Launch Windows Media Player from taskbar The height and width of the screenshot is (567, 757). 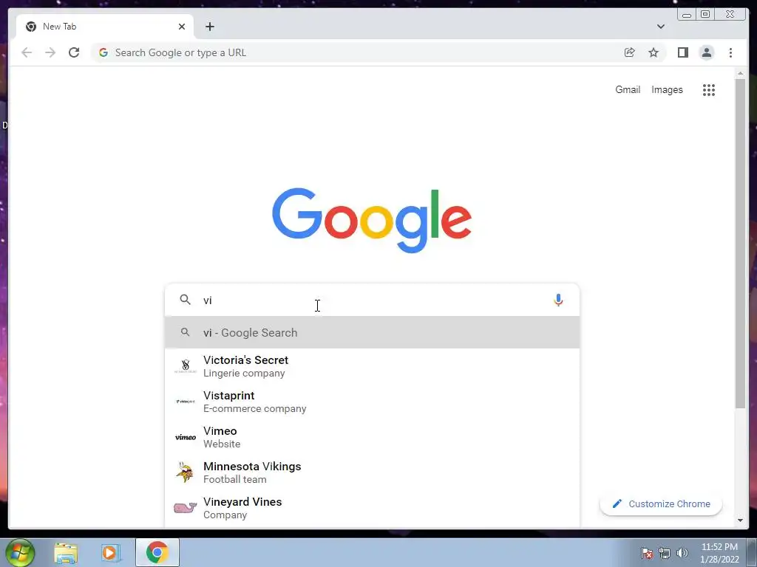pos(111,553)
